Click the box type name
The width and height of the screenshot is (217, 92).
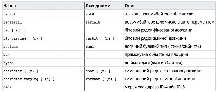6,55
